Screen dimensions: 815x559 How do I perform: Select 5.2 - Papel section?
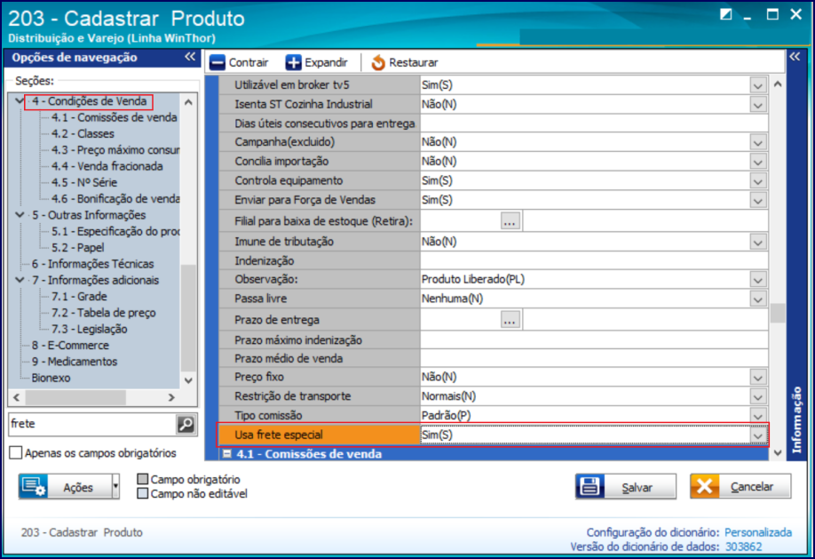[78, 248]
